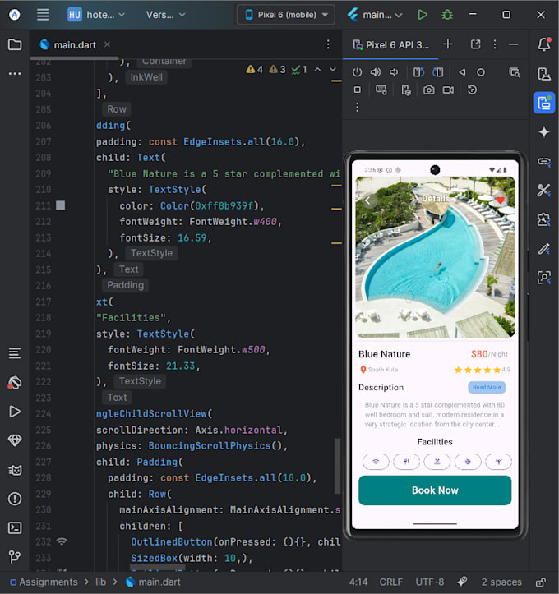The image size is (559, 594).
Task: Start debugging with the bug icon
Action: (x=447, y=15)
